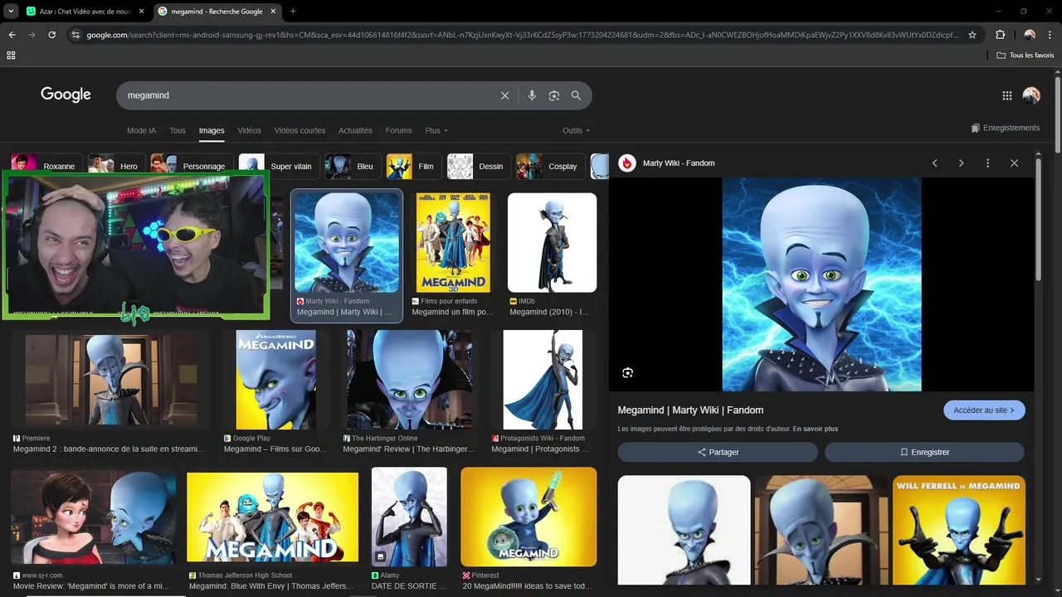This screenshot has height=597, width=1062.
Task: Open the preview panel three-dot menu
Action: [987, 163]
